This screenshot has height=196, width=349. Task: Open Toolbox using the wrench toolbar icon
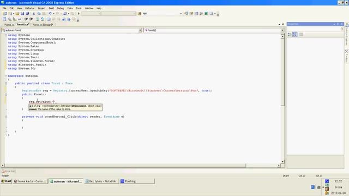pos(201,14)
